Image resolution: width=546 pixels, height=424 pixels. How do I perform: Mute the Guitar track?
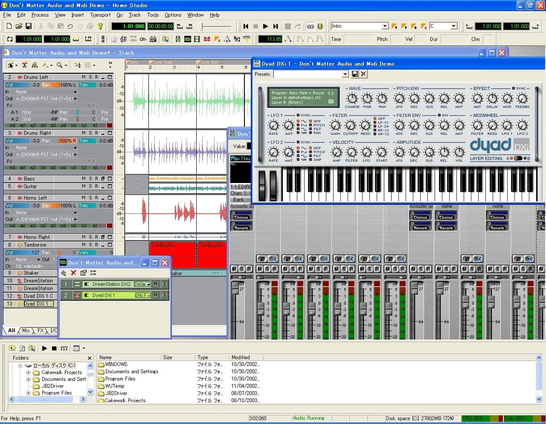84,186
